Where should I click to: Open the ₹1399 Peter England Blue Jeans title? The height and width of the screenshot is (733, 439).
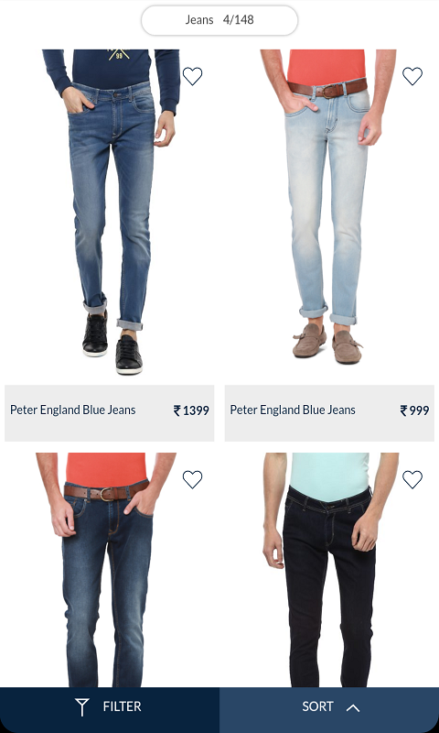pos(73,410)
